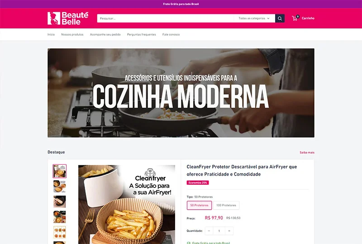Open the Início menu item
Image resolution: width=362 pixels, height=244 pixels.
[51, 34]
